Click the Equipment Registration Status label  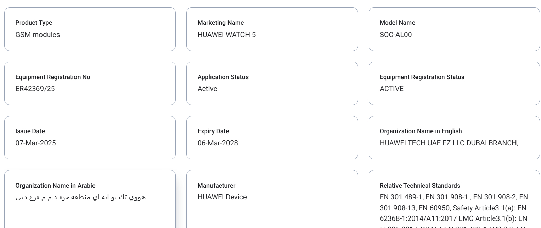click(x=422, y=77)
